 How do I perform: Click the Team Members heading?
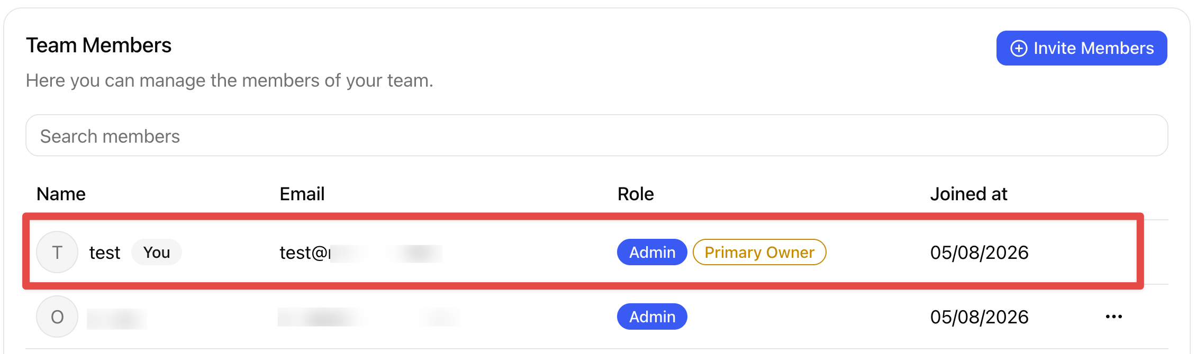point(99,45)
